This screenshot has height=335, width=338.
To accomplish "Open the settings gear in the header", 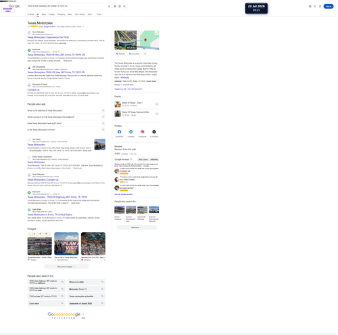I will tap(310, 6).
